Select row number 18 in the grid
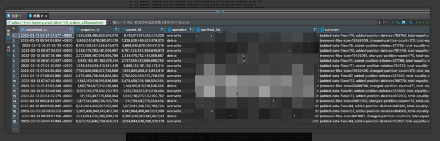The image size is (440, 141). 13,121
